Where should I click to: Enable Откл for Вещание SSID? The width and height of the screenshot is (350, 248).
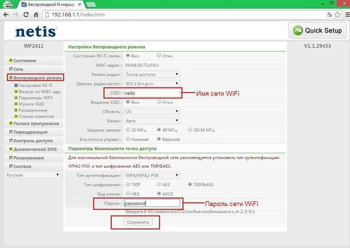coord(159,102)
